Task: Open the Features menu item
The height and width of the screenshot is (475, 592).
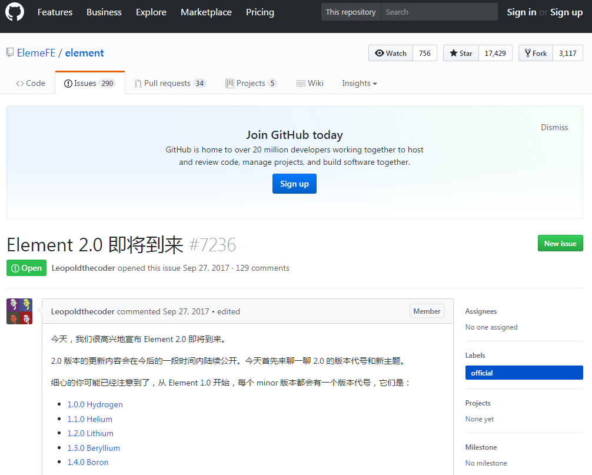Action: point(55,12)
